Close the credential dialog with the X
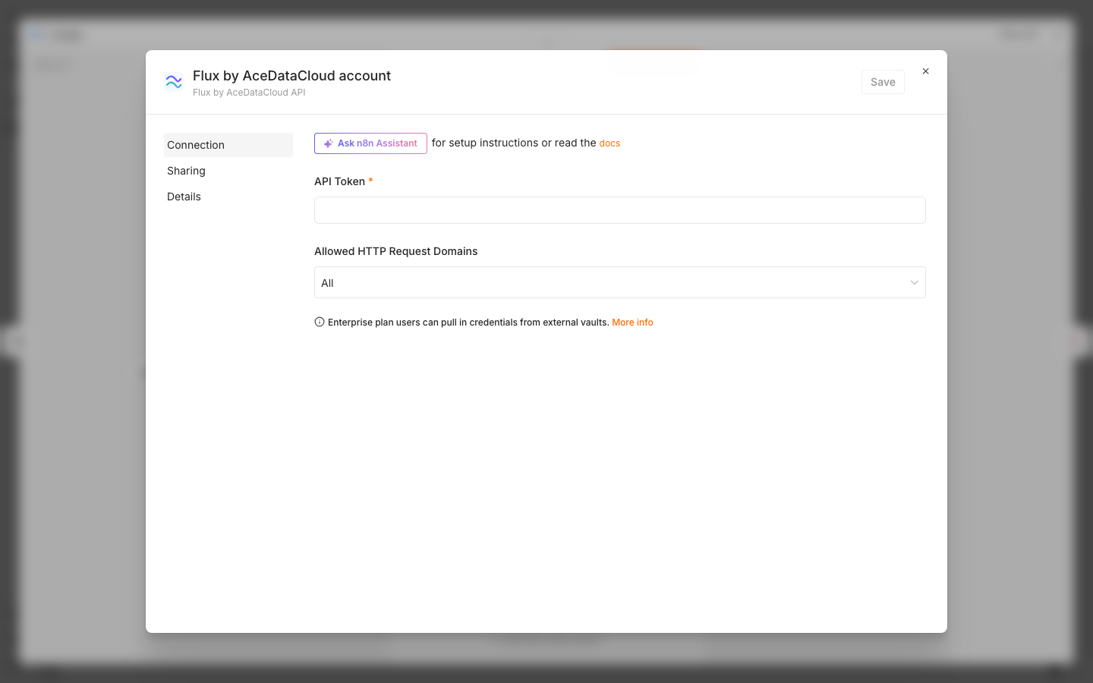Viewport: 1093px width, 683px height. (925, 71)
